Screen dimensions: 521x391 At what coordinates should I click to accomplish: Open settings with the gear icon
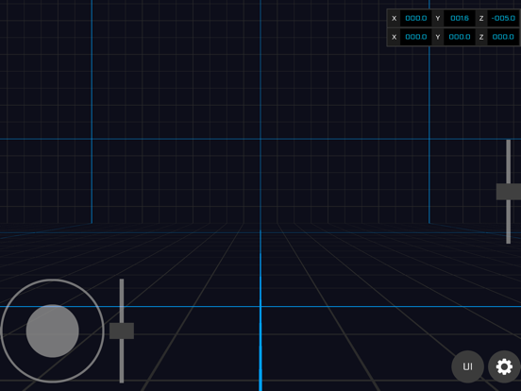coord(504,366)
